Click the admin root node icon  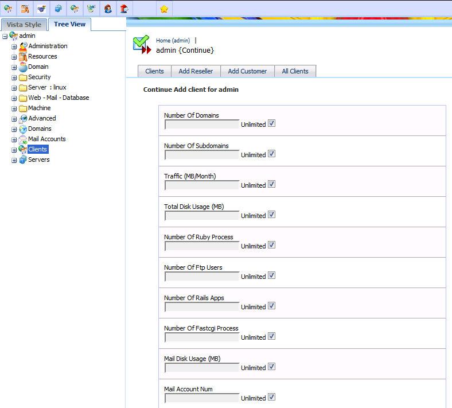click(14, 36)
